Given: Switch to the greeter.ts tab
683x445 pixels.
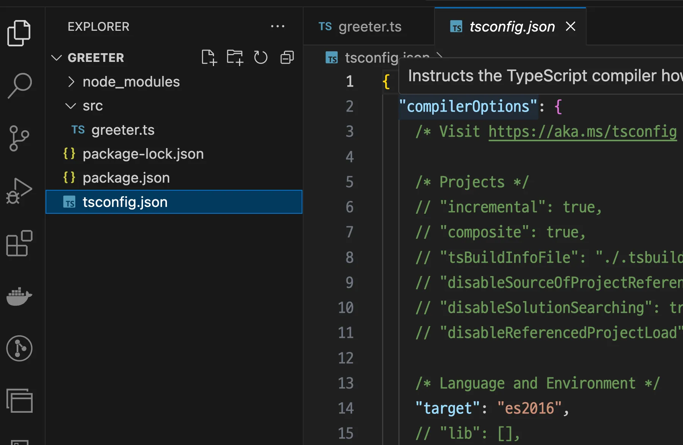Looking at the screenshot, I should [369, 27].
